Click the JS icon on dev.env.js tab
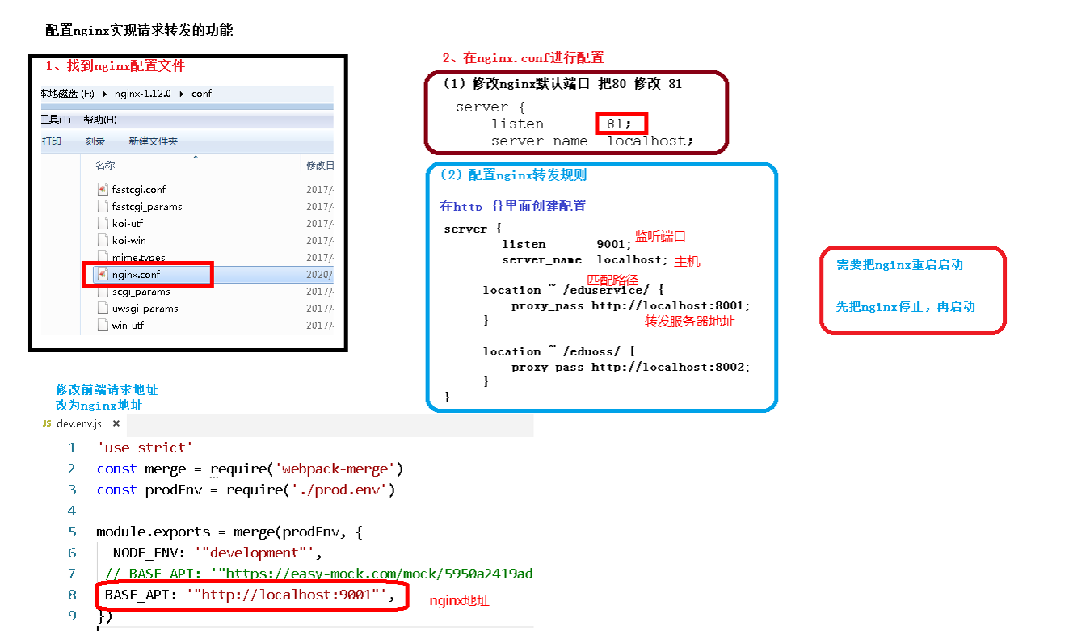Viewport: 1090px width, 631px height. 46,423
